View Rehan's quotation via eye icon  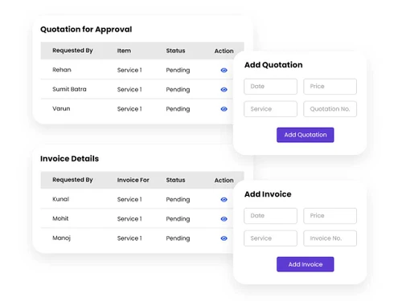coord(224,70)
